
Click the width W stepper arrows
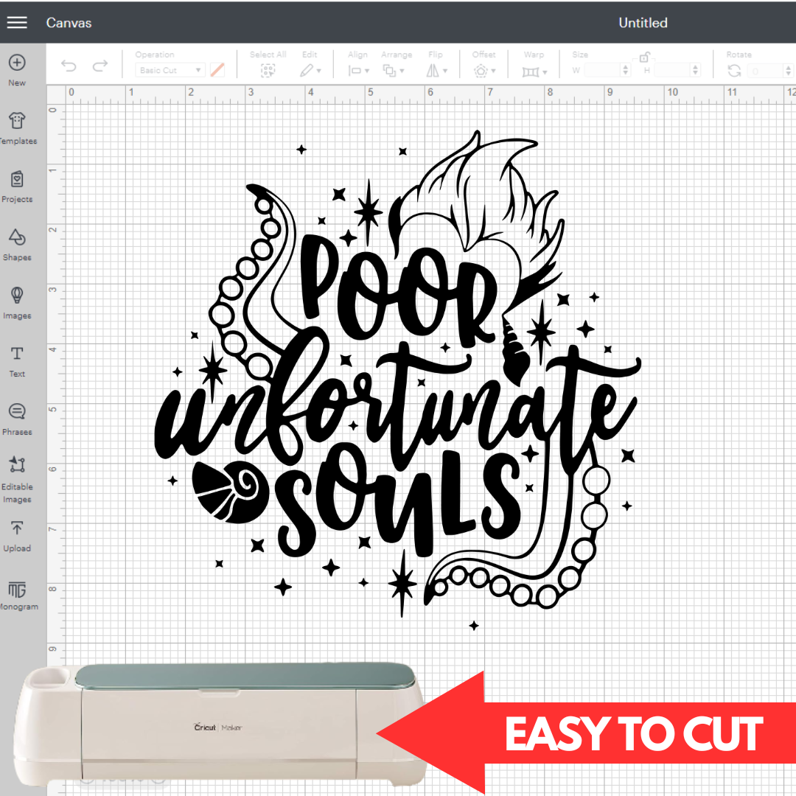pyautogui.click(x=626, y=70)
